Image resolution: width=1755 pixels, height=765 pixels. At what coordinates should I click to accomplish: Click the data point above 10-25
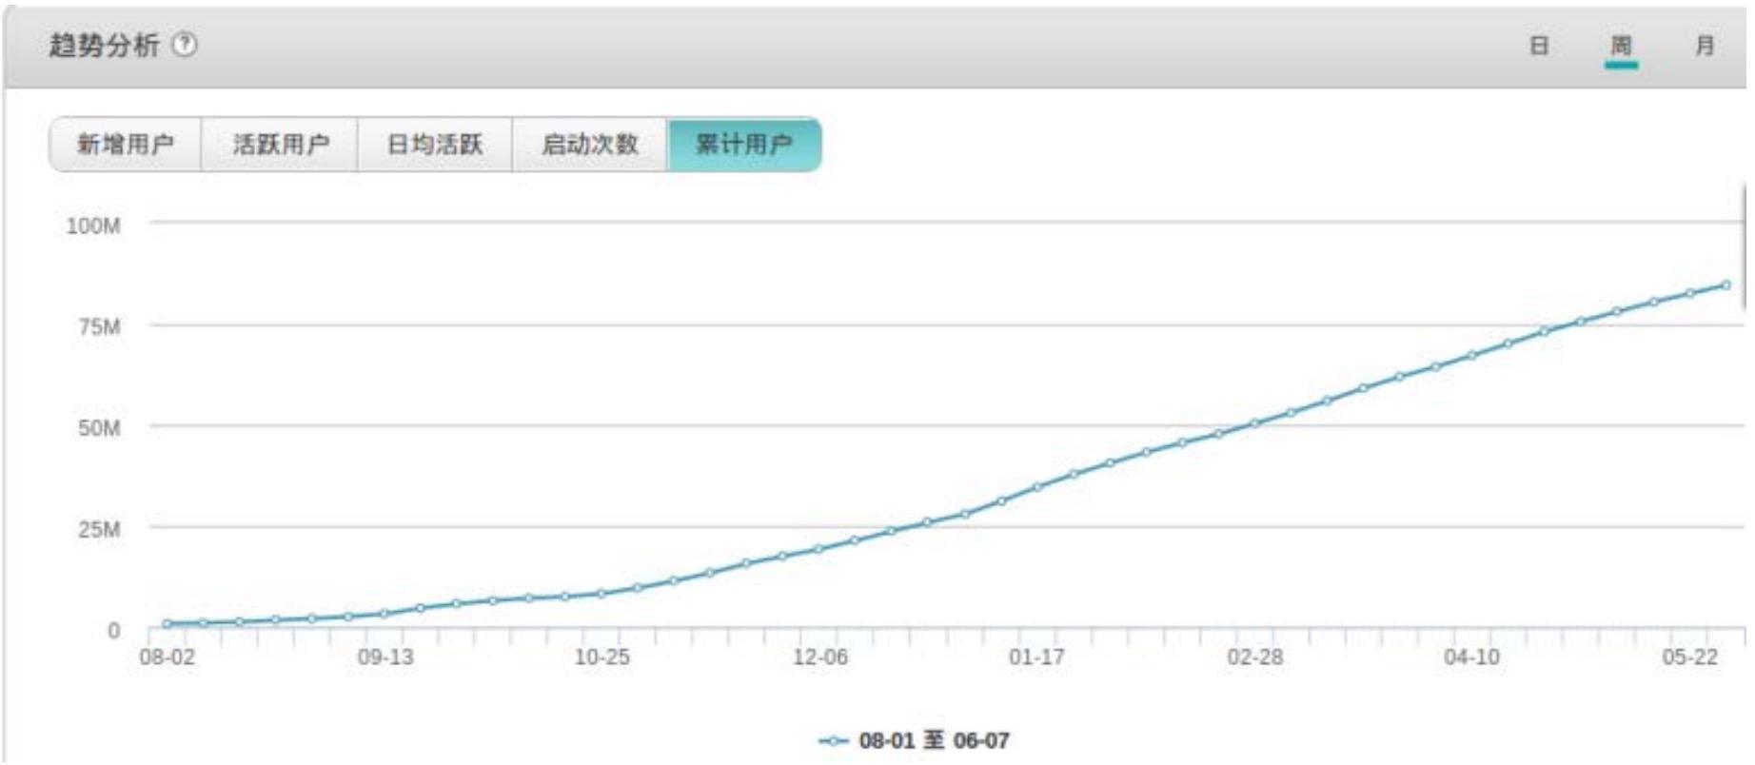pyautogui.click(x=601, y=594)
